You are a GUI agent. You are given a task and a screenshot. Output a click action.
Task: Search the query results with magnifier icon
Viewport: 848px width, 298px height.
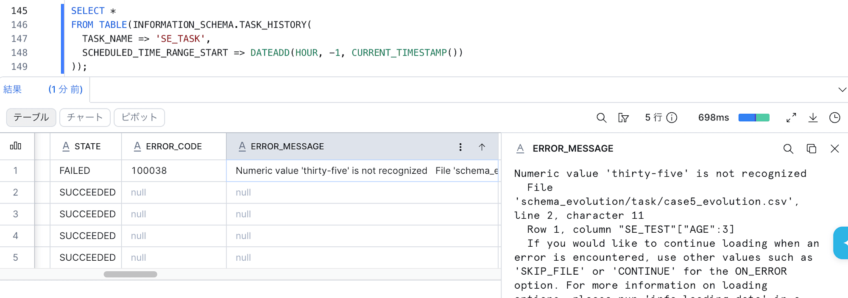click(601, 118)
